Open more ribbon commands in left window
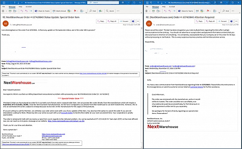The width and height of the screenshot is (242, 149). click(x=118, y=11)
